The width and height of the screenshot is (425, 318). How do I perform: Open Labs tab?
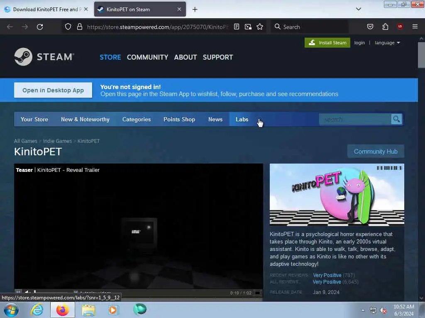[x=242, y=119]
